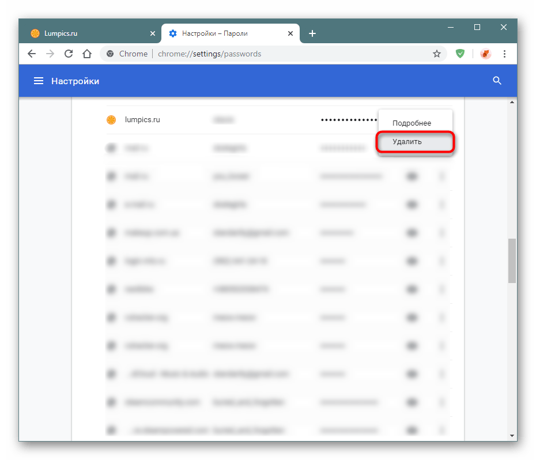The width and height of the screenshot is (536, 460).
Task: Bookmark this page with the star
Action: (437, 54)
